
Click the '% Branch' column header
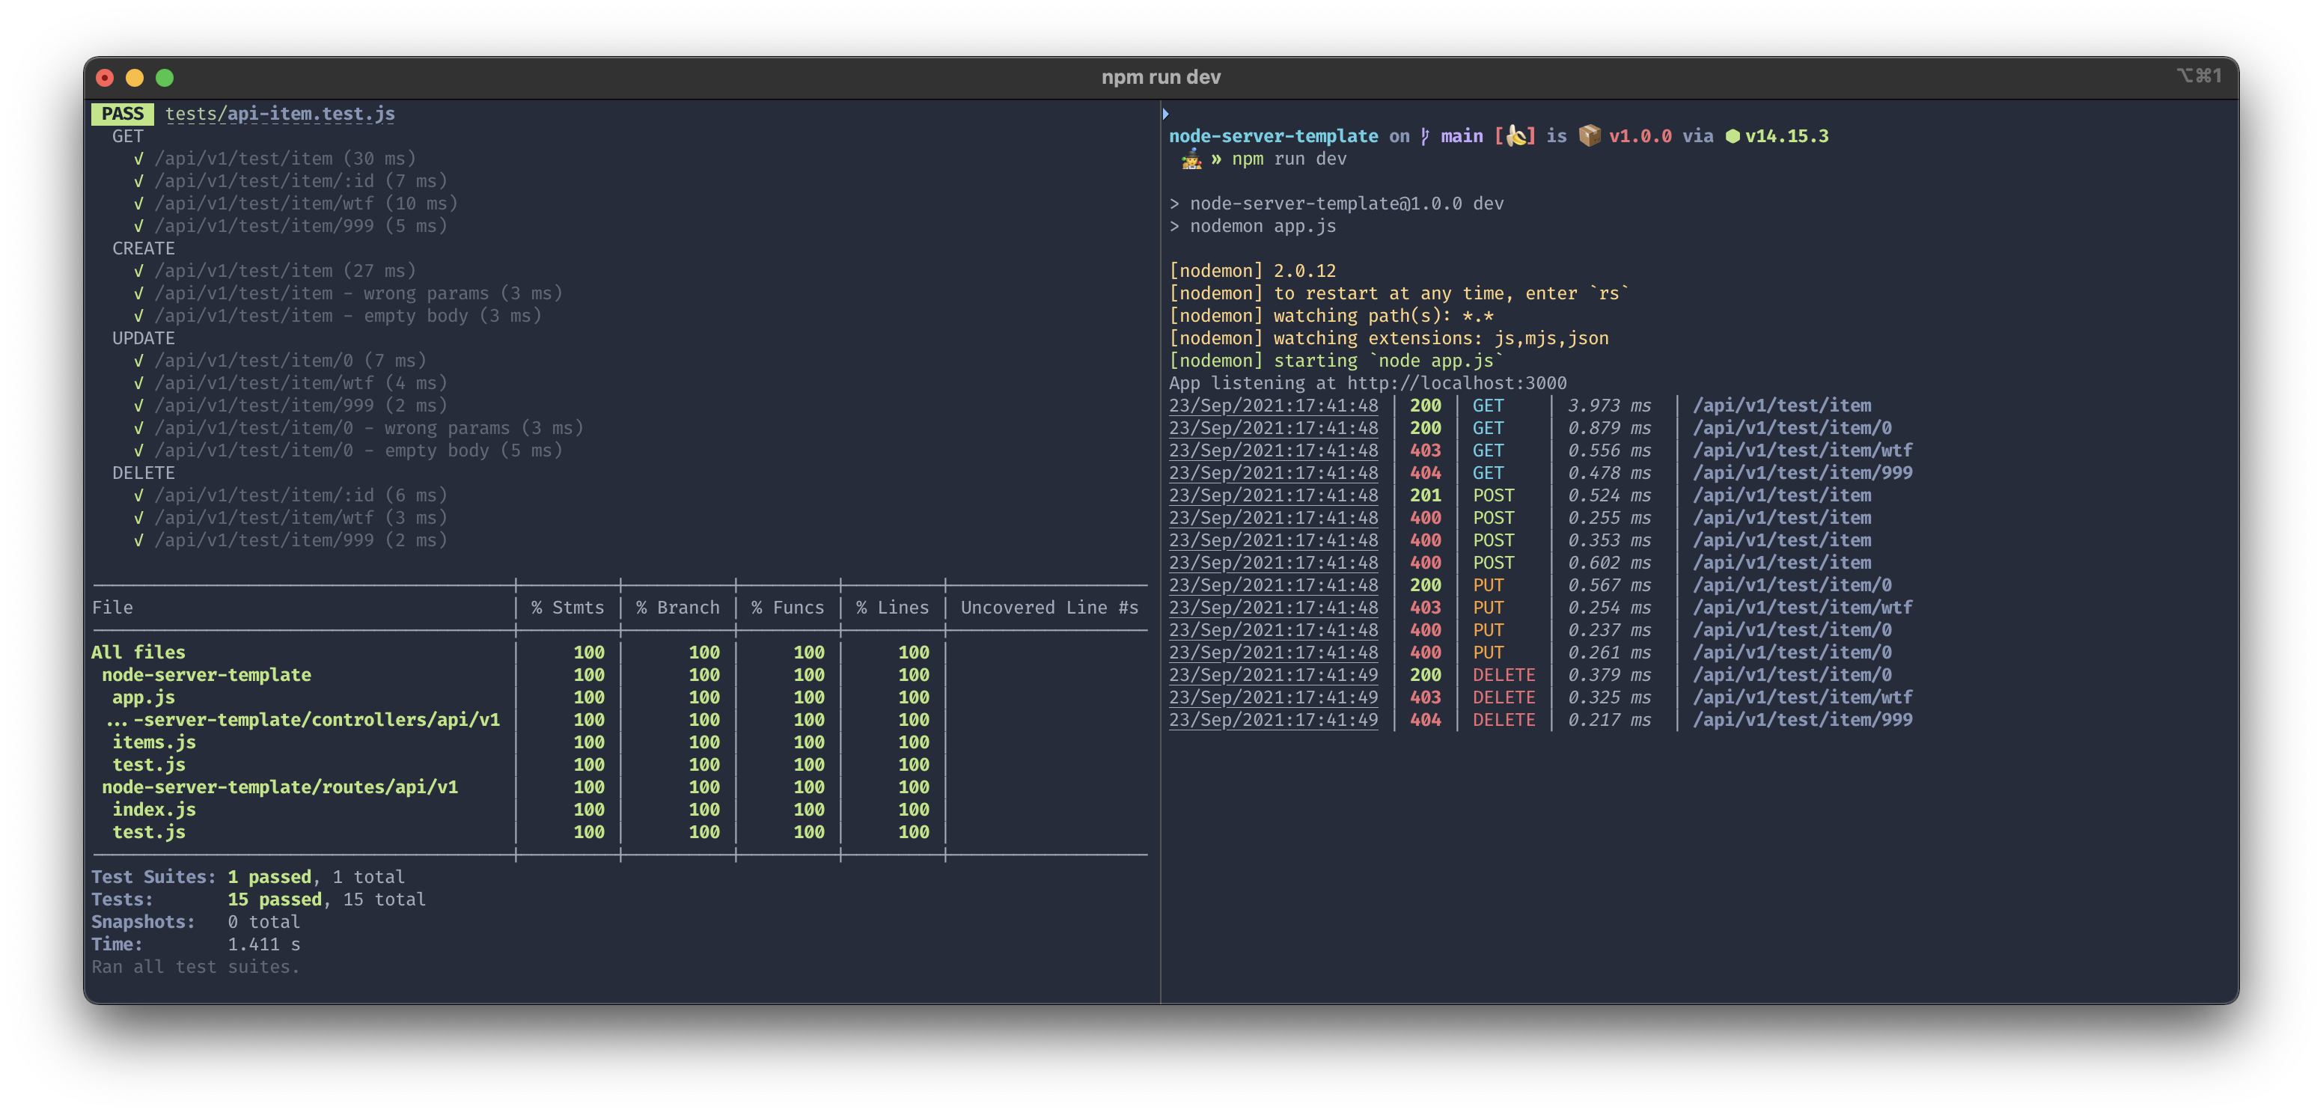(677, 608)
